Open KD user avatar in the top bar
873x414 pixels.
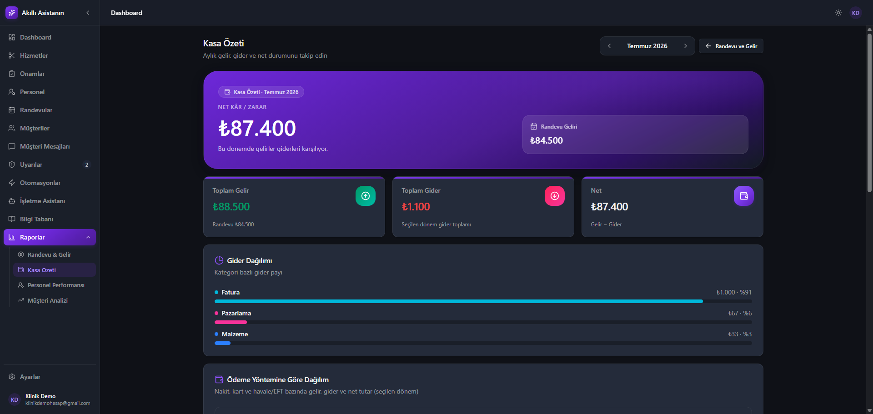856,13
